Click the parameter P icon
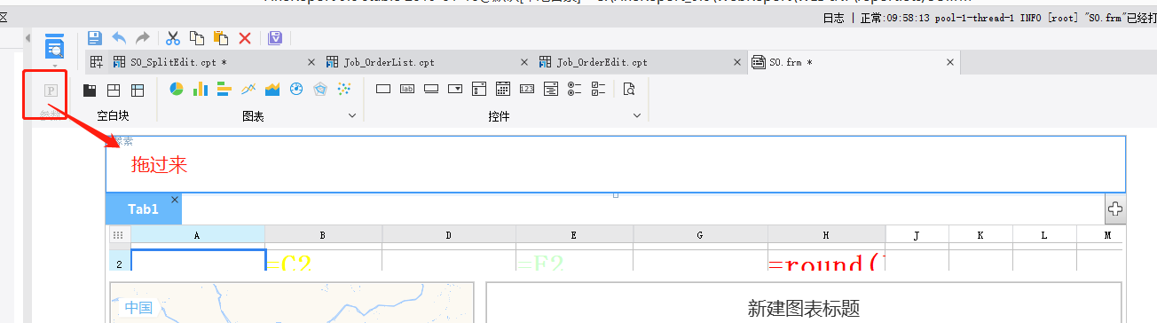The image size is (1157, 323). pos(51,91)
